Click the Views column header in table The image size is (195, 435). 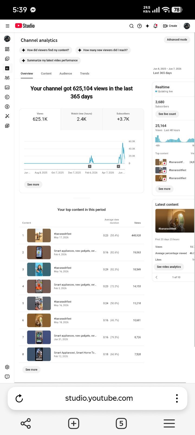[137, 223]
